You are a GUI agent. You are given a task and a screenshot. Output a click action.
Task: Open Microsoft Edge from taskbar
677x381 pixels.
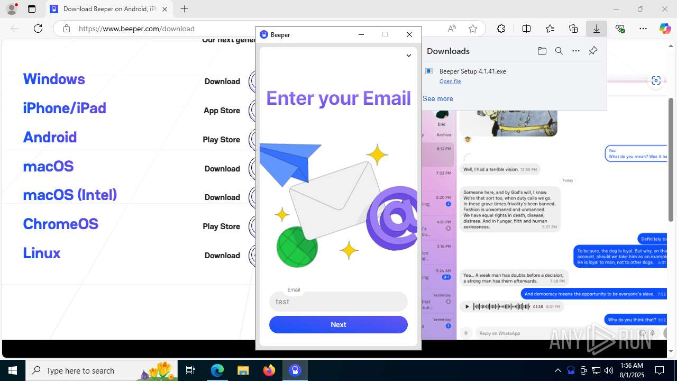(217, 370)
